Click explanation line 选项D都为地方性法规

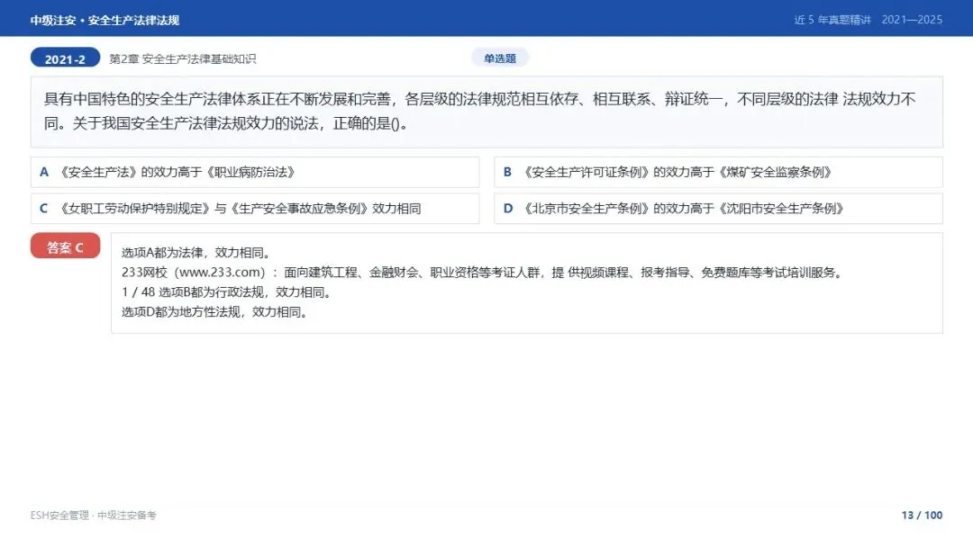click(214, 312)
